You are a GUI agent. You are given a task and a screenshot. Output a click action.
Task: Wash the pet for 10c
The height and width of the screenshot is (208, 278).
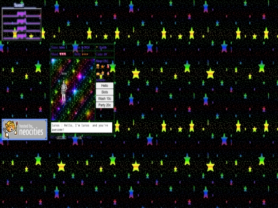(x=105, y=99)
